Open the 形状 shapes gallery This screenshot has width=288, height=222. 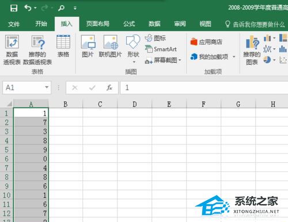coord(133,49)
